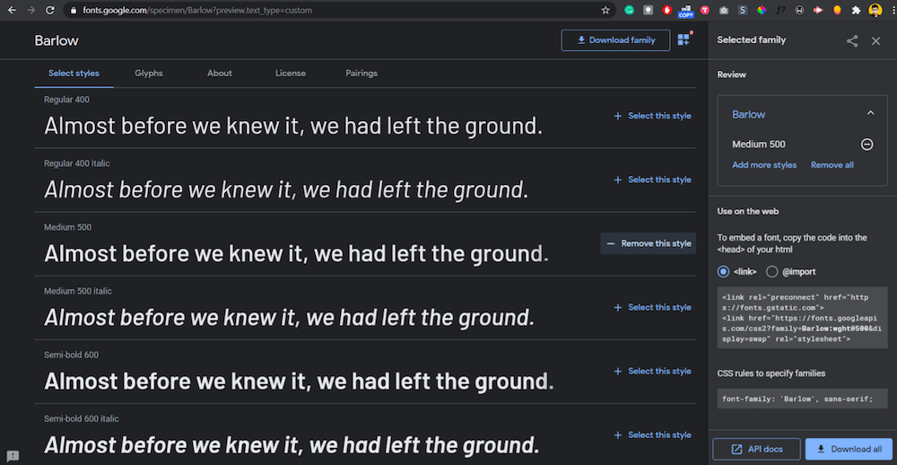Screen dimensions: 897x465
Task: Bookmark this page with the star icon
Action: pos(605,11)
